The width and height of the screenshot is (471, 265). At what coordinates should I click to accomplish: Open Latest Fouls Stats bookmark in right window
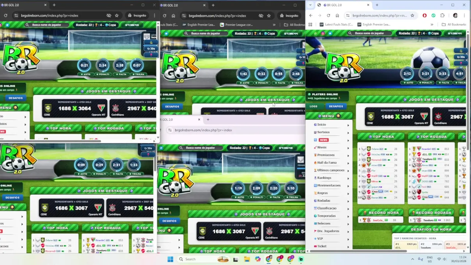337,24
